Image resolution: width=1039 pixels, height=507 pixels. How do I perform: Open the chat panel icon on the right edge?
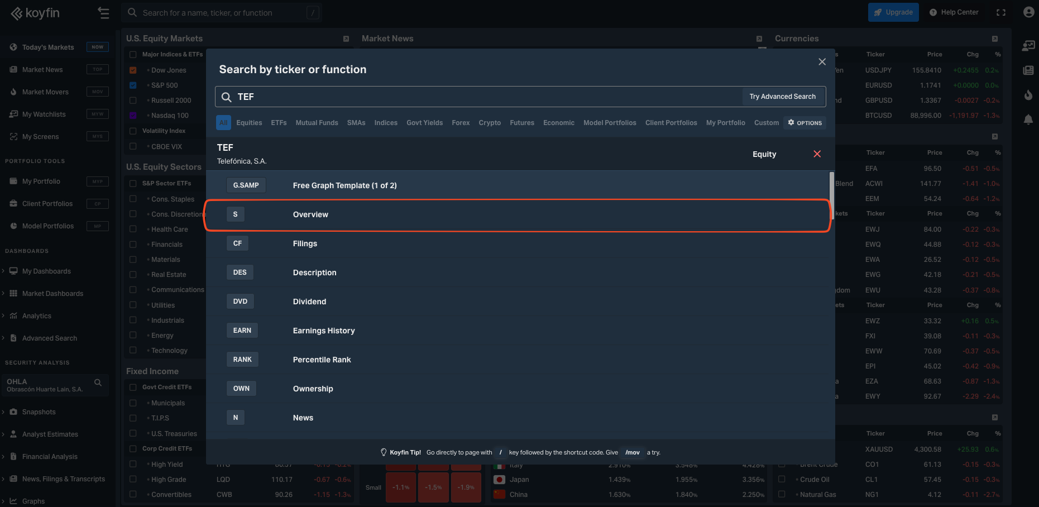pyautogui.click(x=1028, y=46)
